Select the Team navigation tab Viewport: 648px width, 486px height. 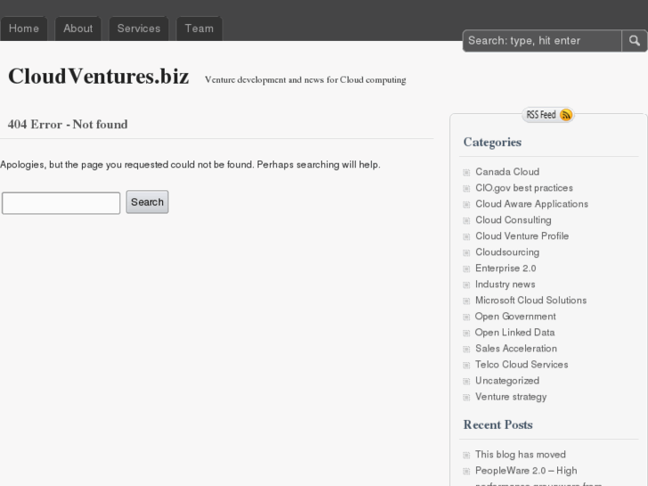coord(199,29)
